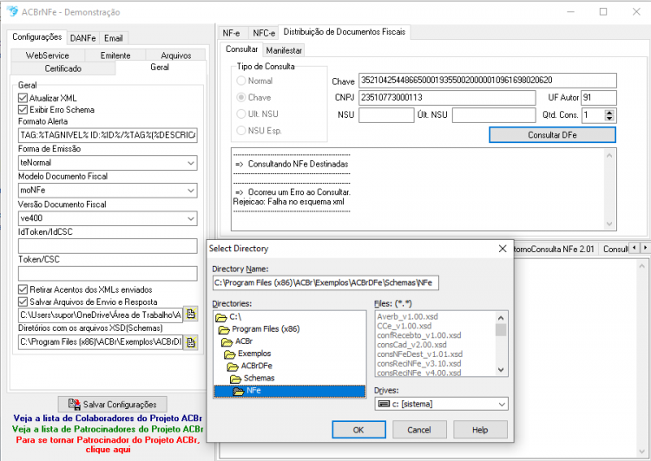Decrease Qtd. Cons. with down stepper
This screenshot has width=651, height=461.
[x=609, y=118]
